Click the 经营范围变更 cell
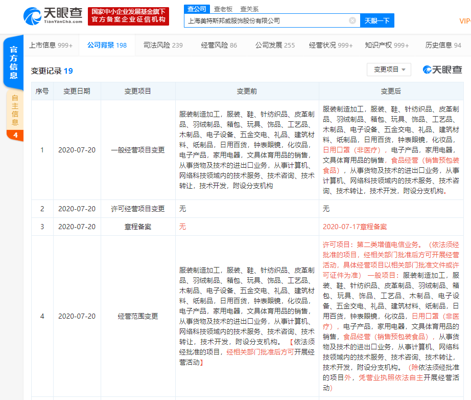The height and width of the screenshot is (400, 471). click(138, 316)
